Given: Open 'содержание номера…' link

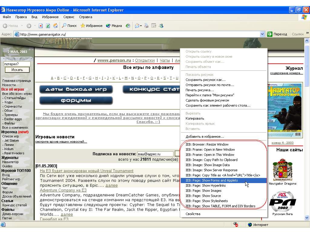Looking at the screenshot, I should 286,73.
